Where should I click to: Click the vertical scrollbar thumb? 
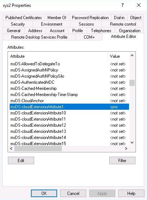(x=132, y=83)
